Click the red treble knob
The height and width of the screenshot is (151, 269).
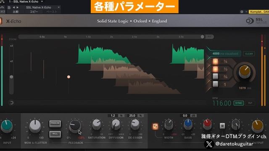coord(207,125)
